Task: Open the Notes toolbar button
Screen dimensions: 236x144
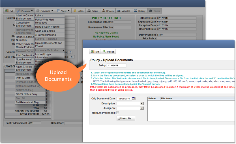Action: [x=78, y=11]
